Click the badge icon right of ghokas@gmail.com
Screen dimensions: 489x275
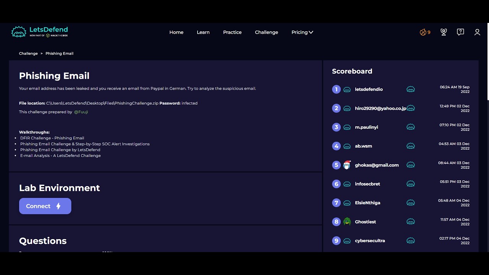tap(411, 165)
